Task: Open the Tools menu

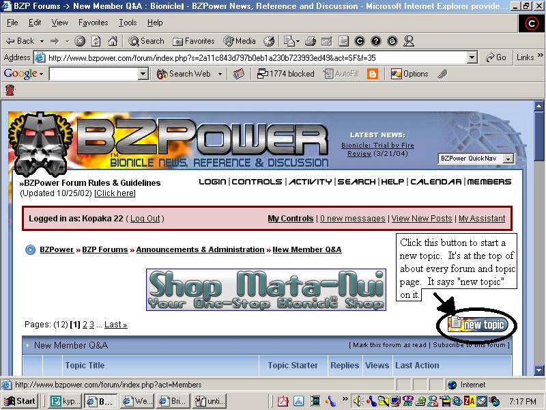Action: point(128,23)
